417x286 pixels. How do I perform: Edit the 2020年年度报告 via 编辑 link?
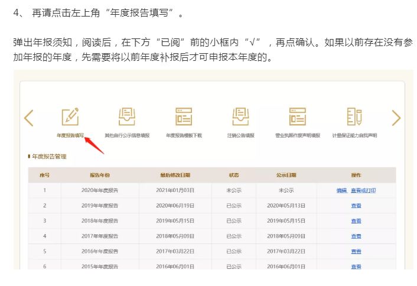(x=342, y=190)
